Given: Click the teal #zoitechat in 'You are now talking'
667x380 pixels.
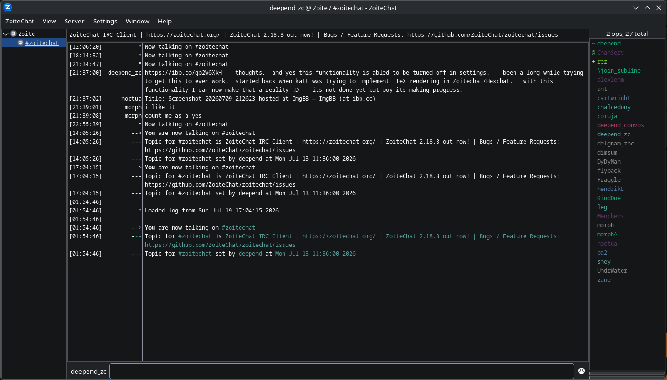Looking at the screenshot, I should click(x=239, y=228).
